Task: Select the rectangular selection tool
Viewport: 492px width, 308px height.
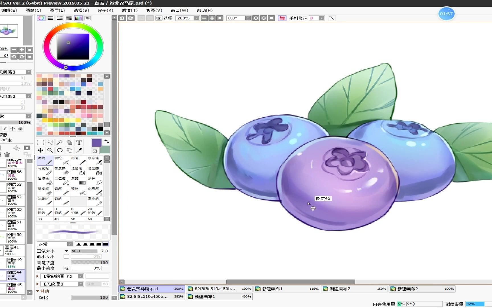Action: click(40, 142)
